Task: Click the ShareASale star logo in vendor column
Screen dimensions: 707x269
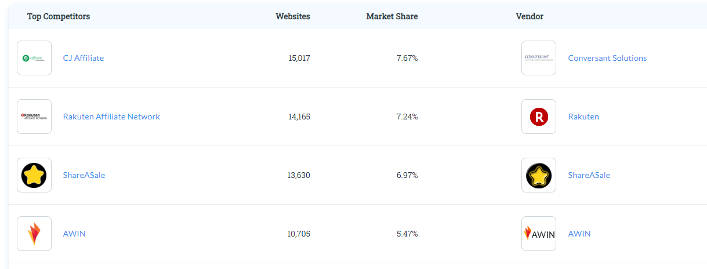Action: 539,175
